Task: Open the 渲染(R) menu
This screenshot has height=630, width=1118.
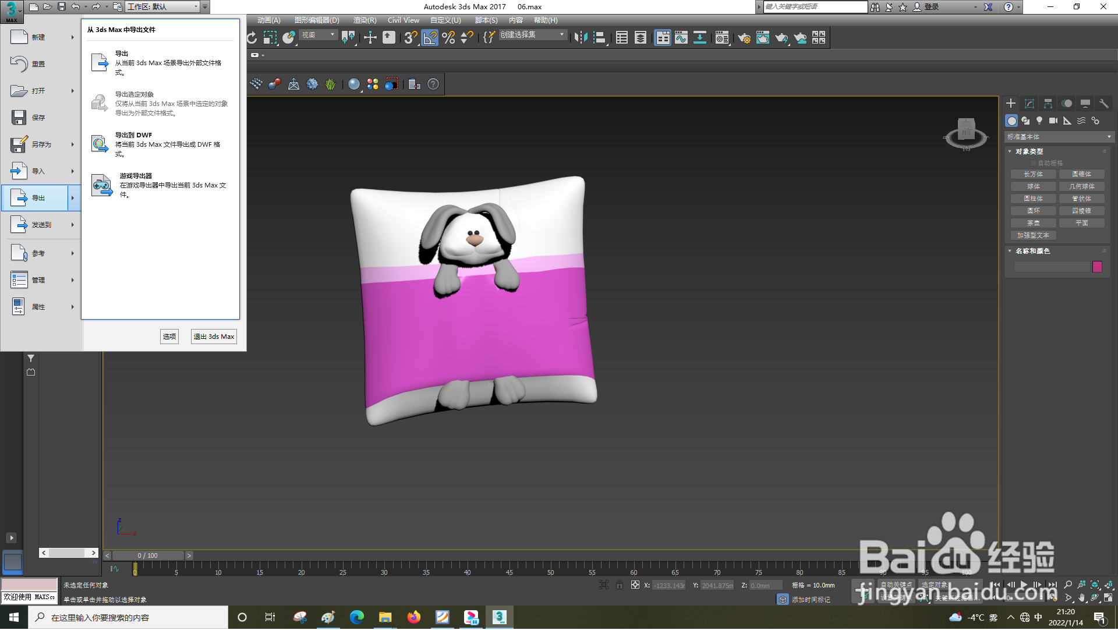Action: (x=365, y=20)
